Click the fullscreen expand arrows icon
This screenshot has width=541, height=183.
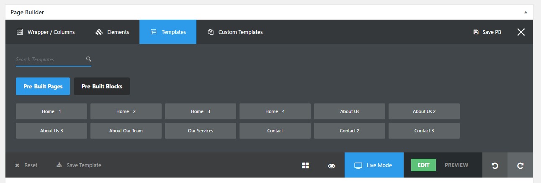click(521, 32)
